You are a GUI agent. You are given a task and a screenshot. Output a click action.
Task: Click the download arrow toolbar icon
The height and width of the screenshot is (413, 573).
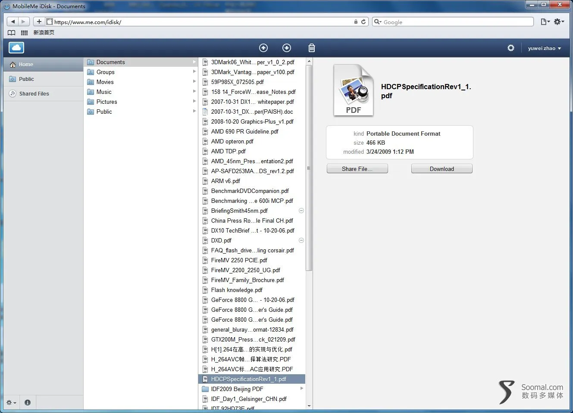point(287,48)
